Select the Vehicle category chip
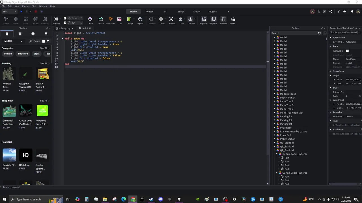This screenshot has width=362, height=203. [8, 54]
